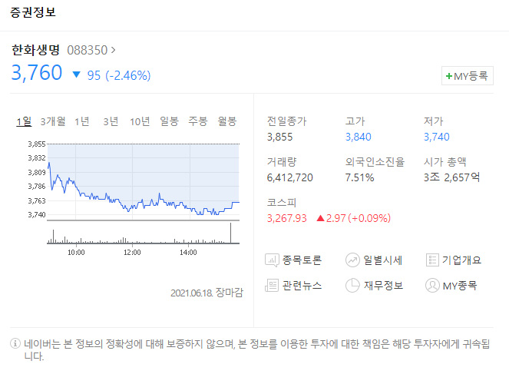Click the 전일종가 value 3,855

click(279, 137)
